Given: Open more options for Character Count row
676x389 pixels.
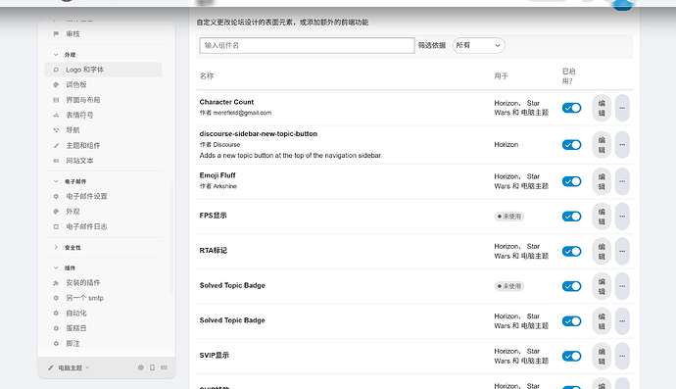Looking at the screenshot, I should pos(622,108).
